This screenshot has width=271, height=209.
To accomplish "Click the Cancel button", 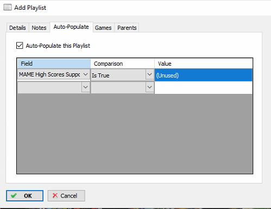I will [66, 195].
